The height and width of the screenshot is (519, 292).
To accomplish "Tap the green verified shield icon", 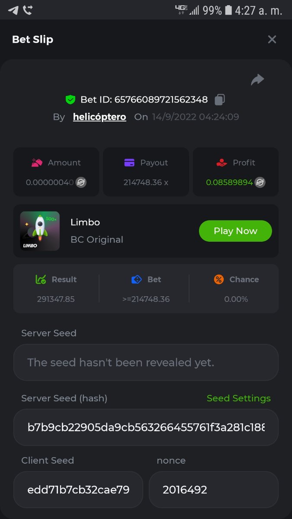I will tap(70, 100).
